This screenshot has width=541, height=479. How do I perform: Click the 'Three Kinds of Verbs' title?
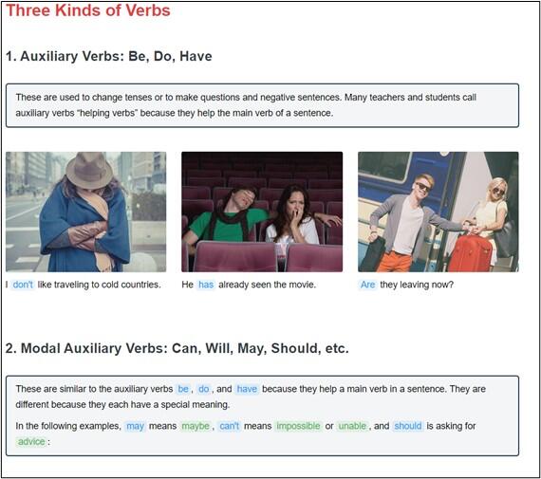[x=88, y=10]
